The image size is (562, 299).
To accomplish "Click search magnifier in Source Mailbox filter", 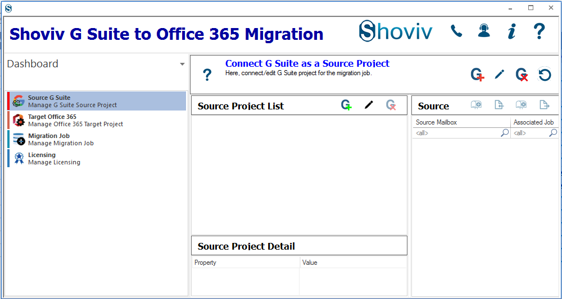I will coord(505,133).
